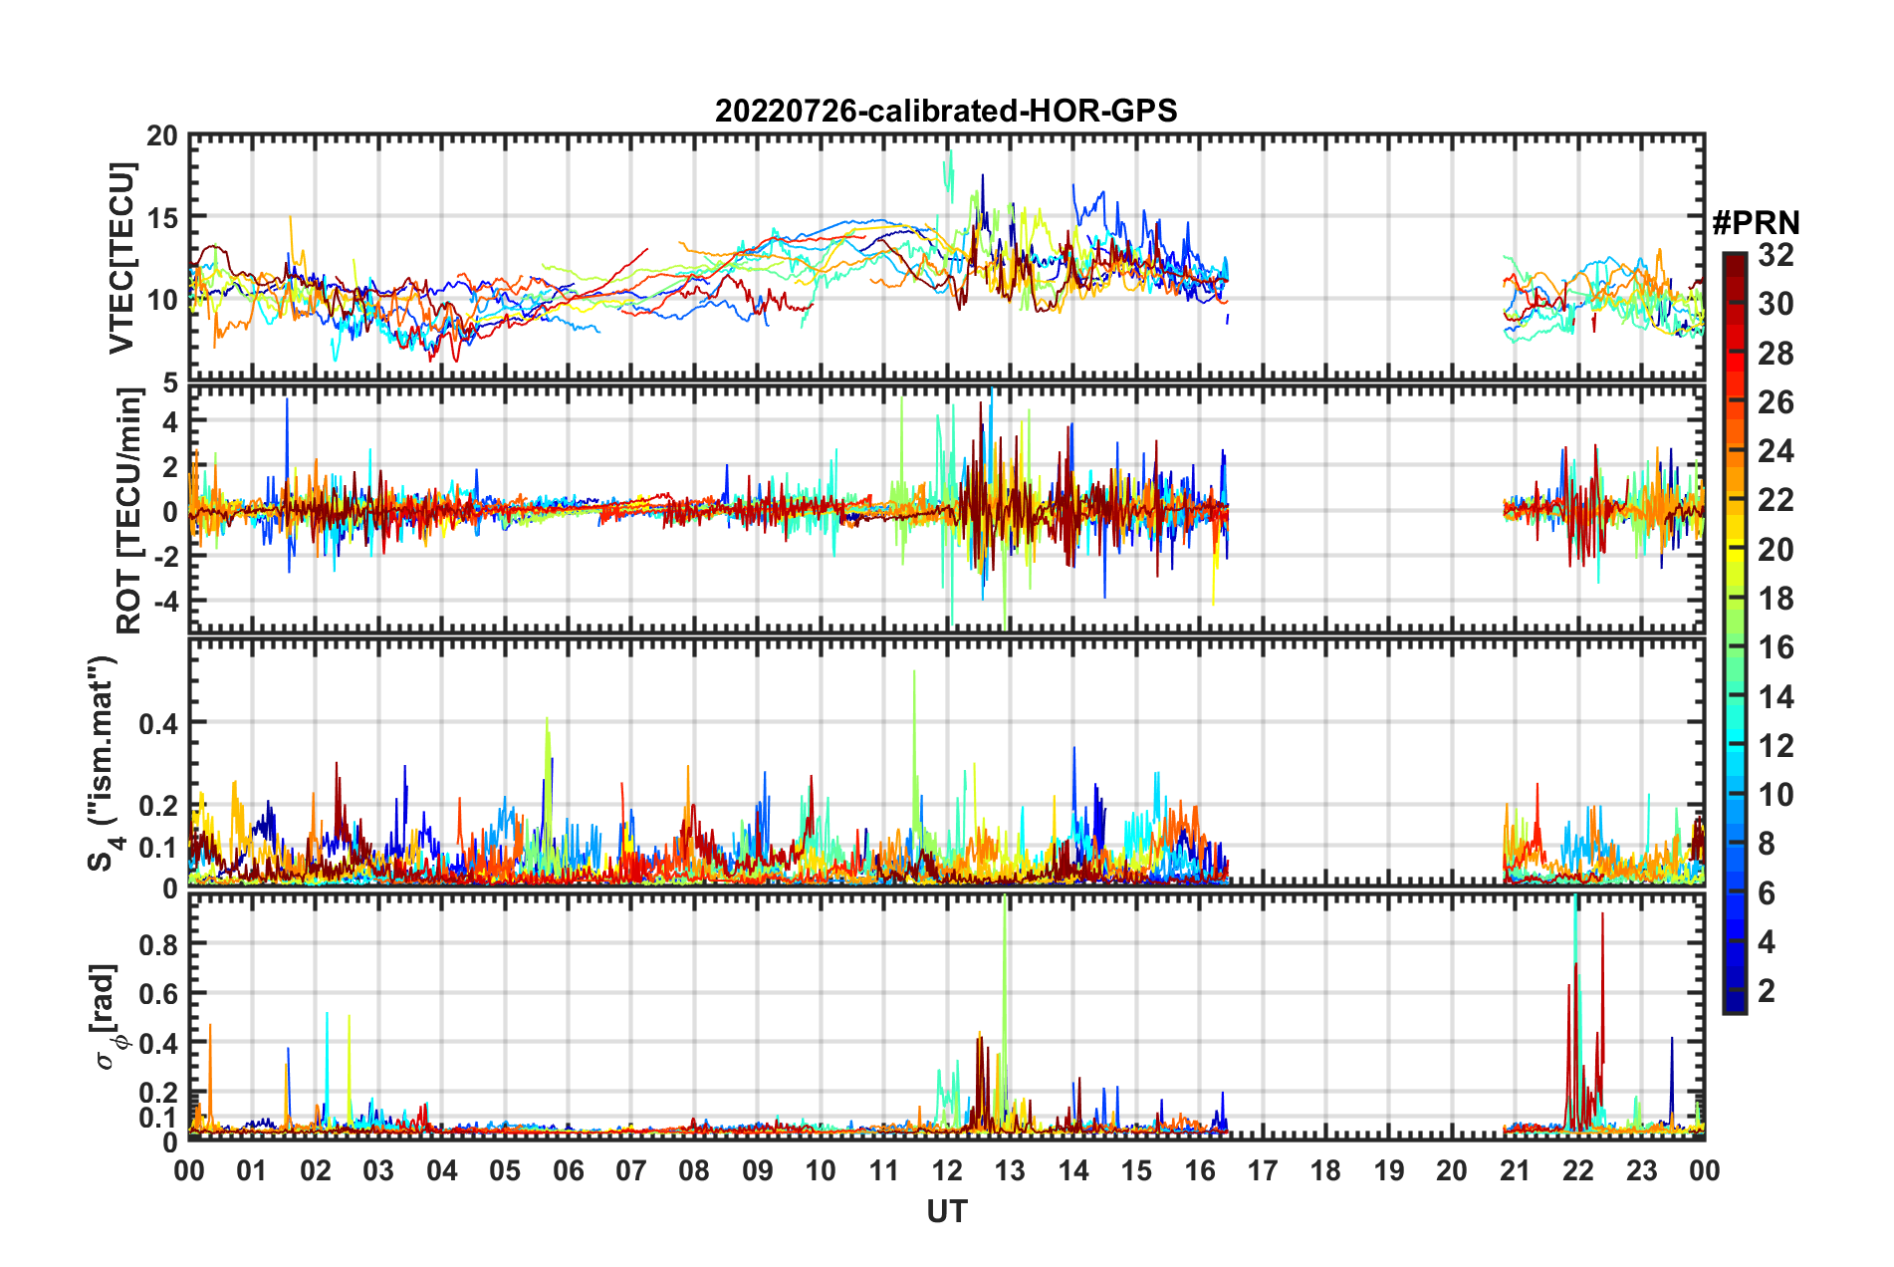Select the VTEC[TECU] y-axis label
1894x1267 pixels.
tap(121, 258)
